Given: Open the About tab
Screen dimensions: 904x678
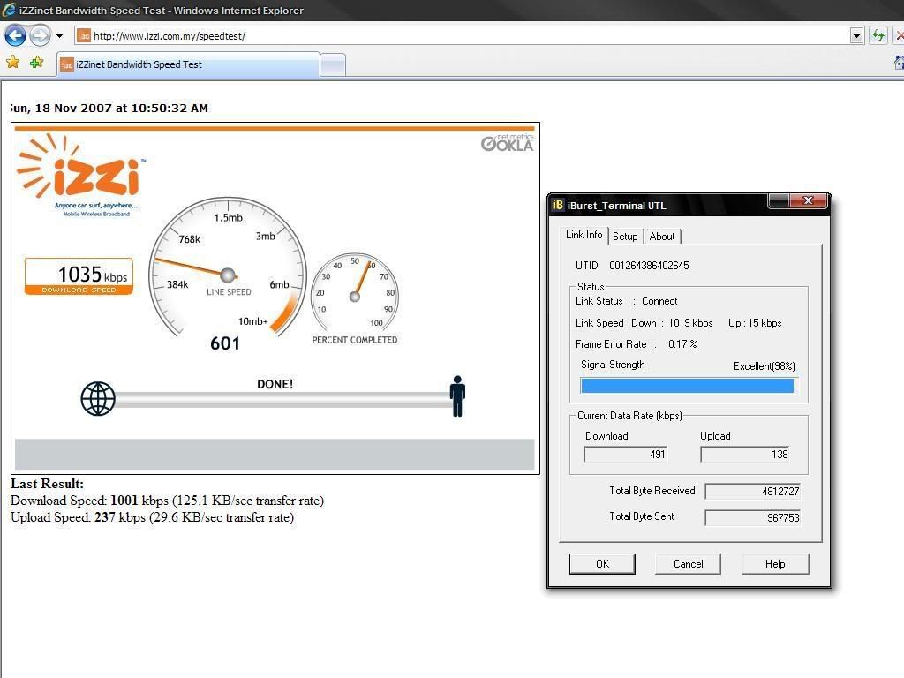Looking at the screenshot, I should coord(662,237).
